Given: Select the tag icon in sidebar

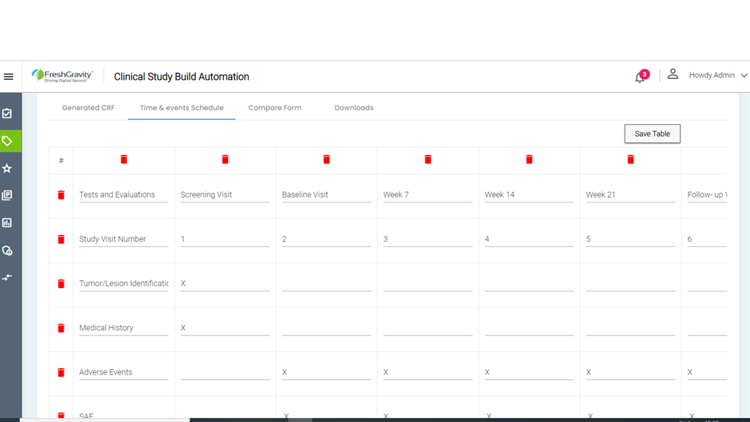Looking at the screenshot, I should (7, 141).
